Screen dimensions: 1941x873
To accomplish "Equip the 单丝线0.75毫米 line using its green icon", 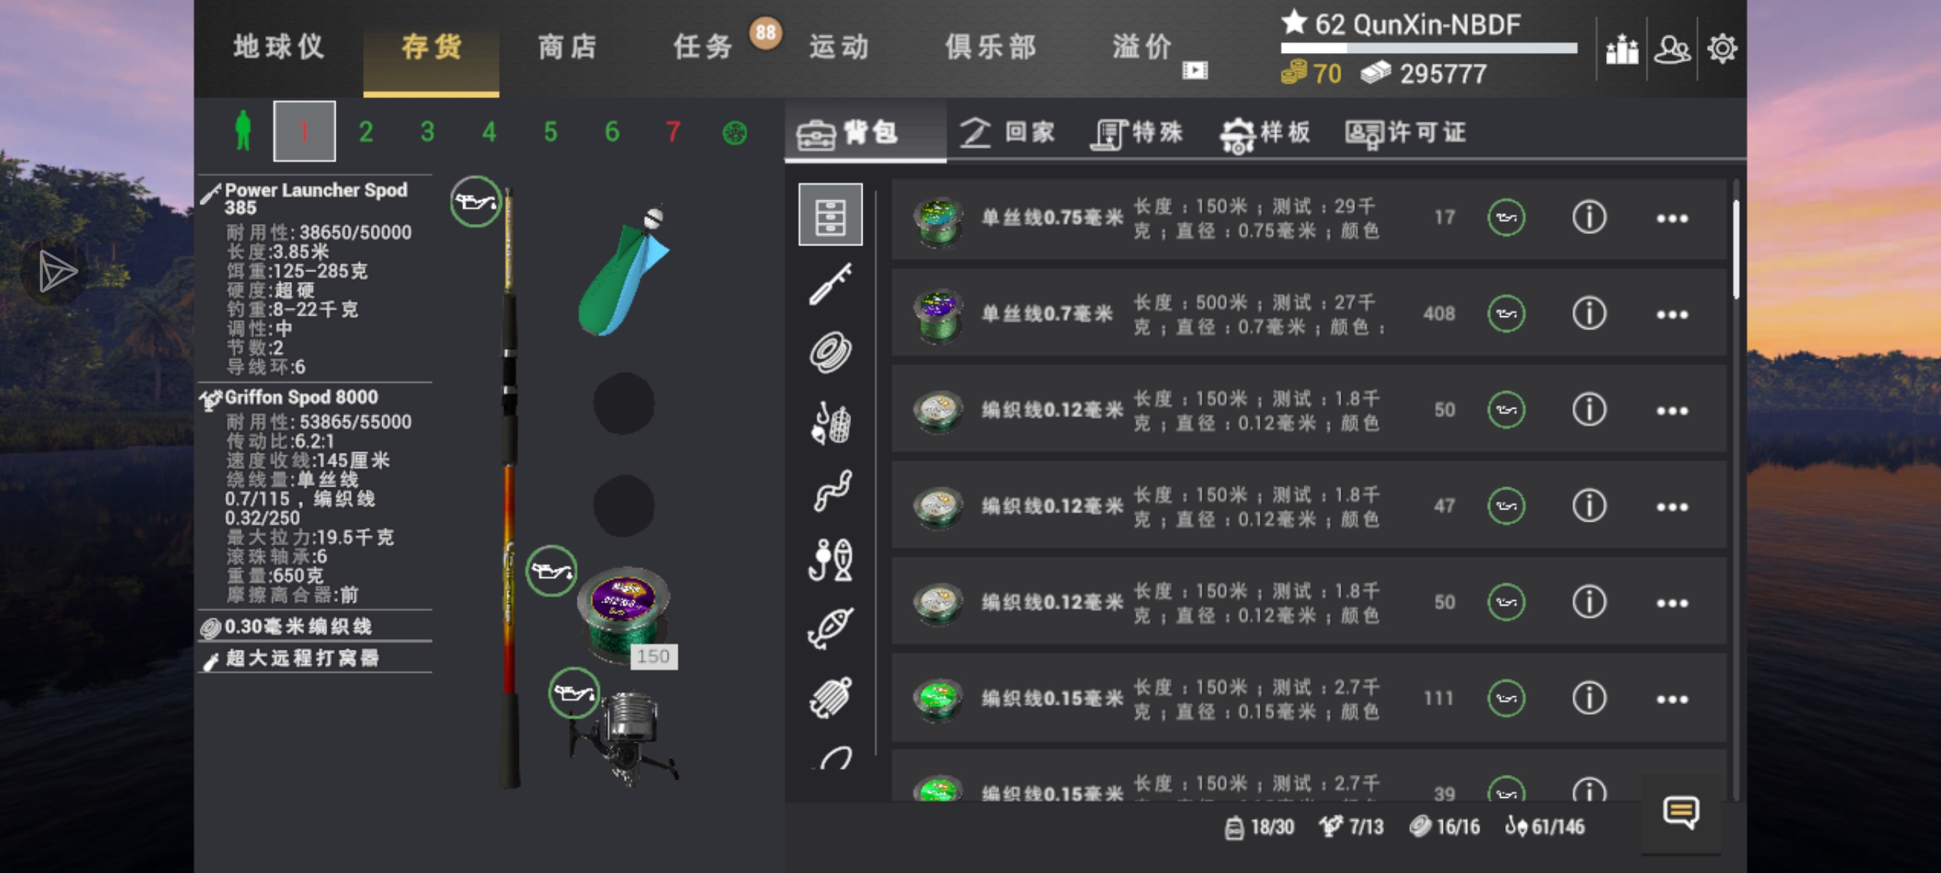I will point(1507,218).
